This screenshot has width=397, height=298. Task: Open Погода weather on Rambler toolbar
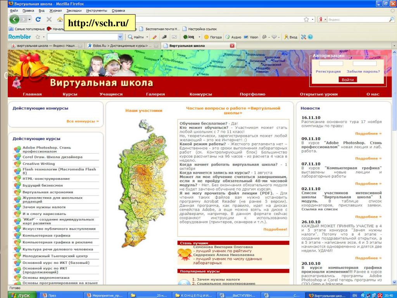click(x=213, y=37)
